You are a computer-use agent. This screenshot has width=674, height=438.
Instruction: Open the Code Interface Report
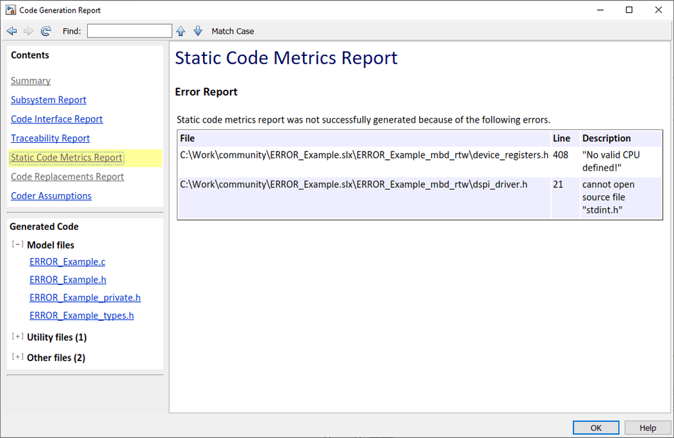coord(57,119)
